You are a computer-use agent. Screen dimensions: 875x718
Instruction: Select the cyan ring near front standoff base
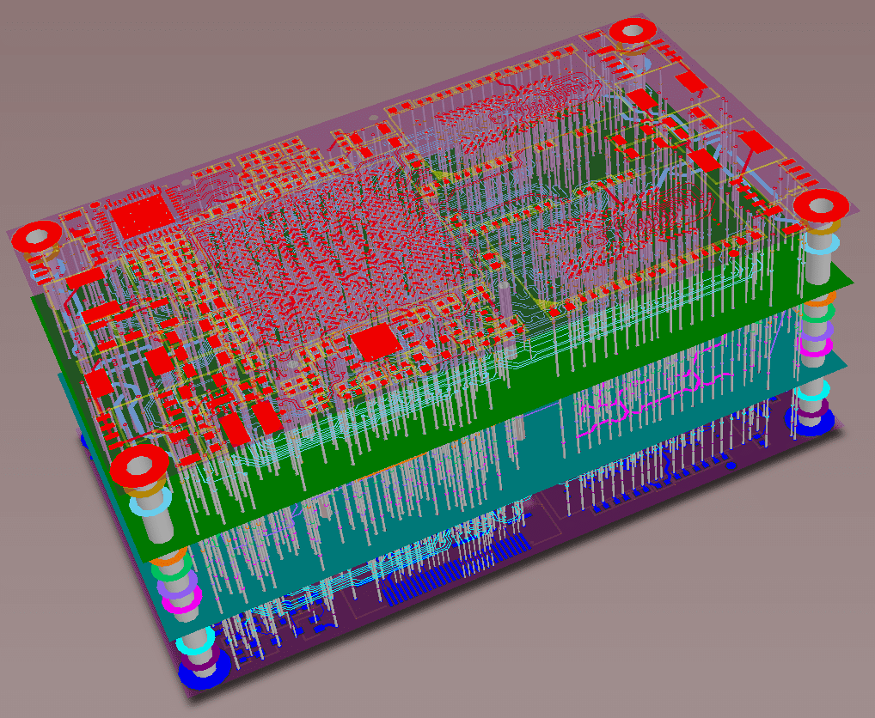(195, 642)
